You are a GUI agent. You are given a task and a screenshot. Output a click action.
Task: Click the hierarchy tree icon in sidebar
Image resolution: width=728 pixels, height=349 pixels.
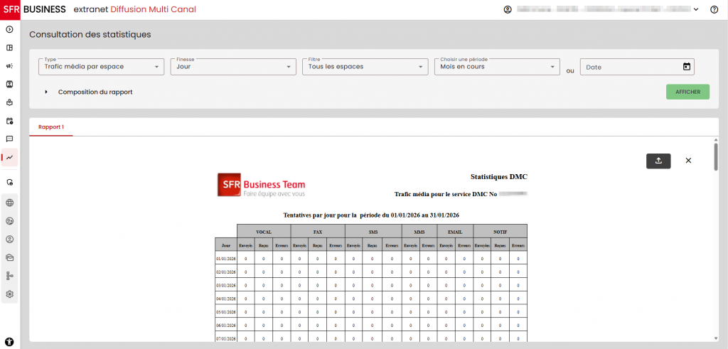tap(10, 276)
